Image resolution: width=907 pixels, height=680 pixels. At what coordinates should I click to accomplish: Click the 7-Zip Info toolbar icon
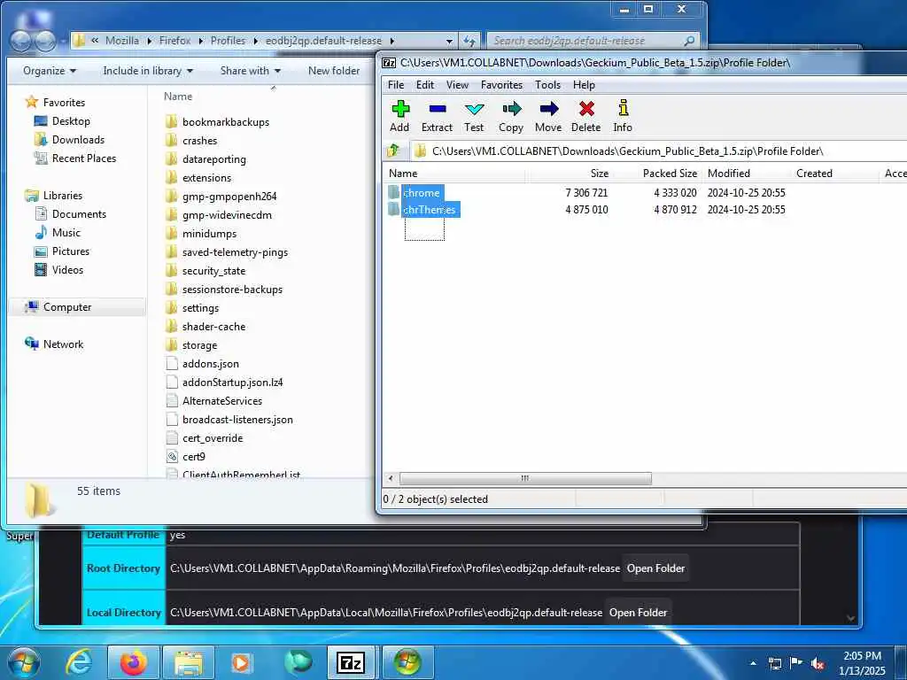pos(623,116)
